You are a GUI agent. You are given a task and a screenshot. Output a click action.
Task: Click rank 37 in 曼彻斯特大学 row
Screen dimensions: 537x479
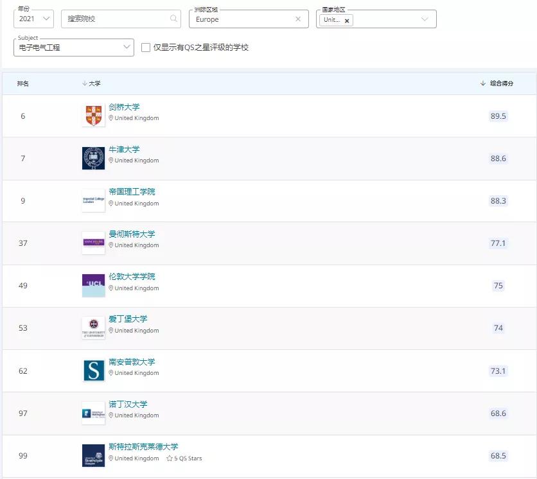click(x=23, y=243)
